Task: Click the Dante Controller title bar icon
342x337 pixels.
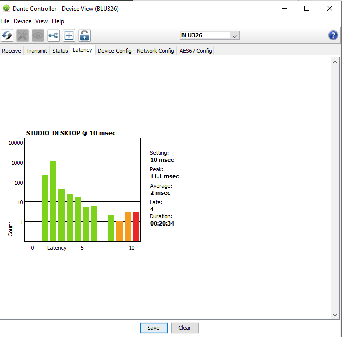Action: (x=6, y=8)
